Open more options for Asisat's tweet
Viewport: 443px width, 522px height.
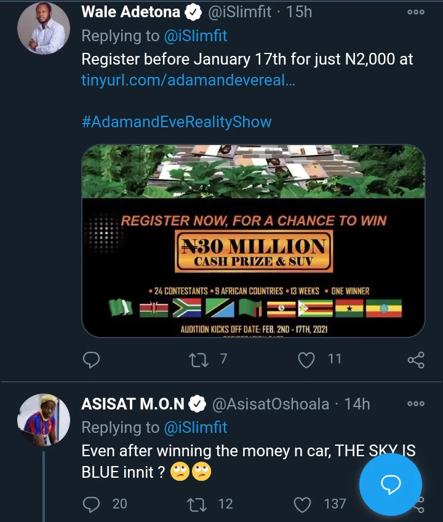(x=416, y=403)
